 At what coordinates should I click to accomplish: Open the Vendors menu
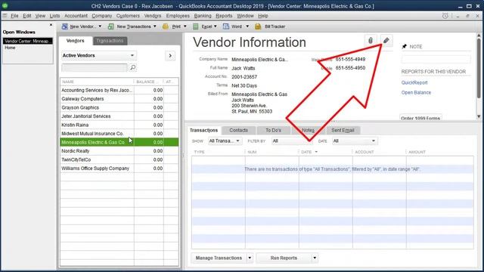[x=153, y=16]
